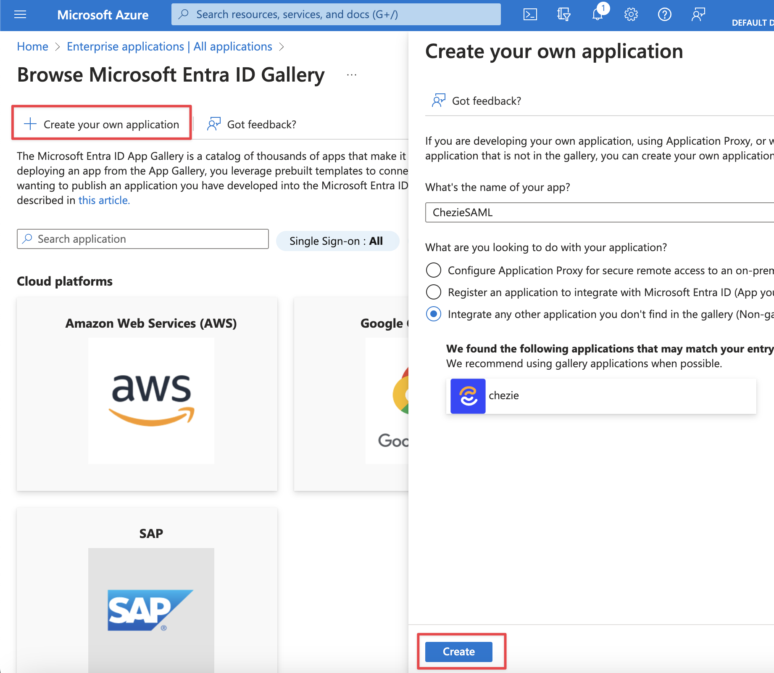Open Directories and subscriptions filter icon
The width and height of the screenshot is (774, 673).
tap(563, 15)
